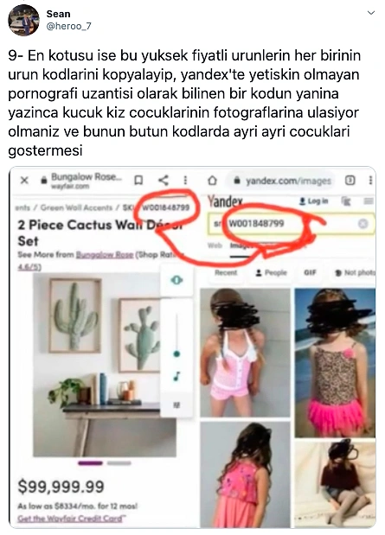Image resolution: width=385 pixels, height=535 pixels.
Task: Open the tab switcher showing 3 tabs
Action: click(x=350, y=180)
